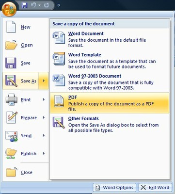
Task: Click the New blank page icon
Action: 11,27
